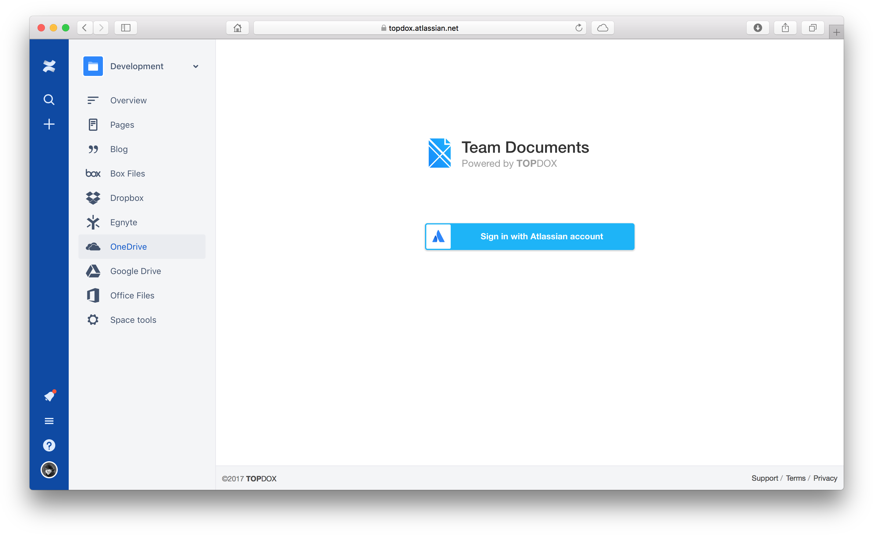Toggle the sidebar hamburger menu
Screen dimensions: 873x535
tap(49, 421)
